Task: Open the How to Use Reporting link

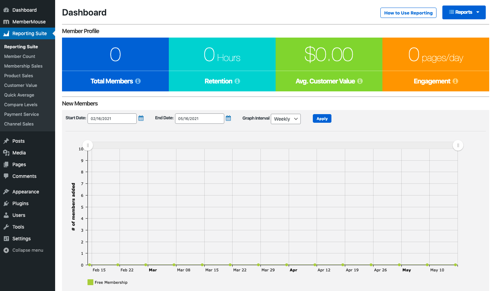Action: (408, 13)
